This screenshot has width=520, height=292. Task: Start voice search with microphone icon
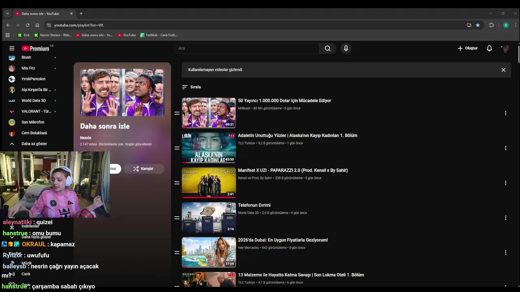(346, 48)
